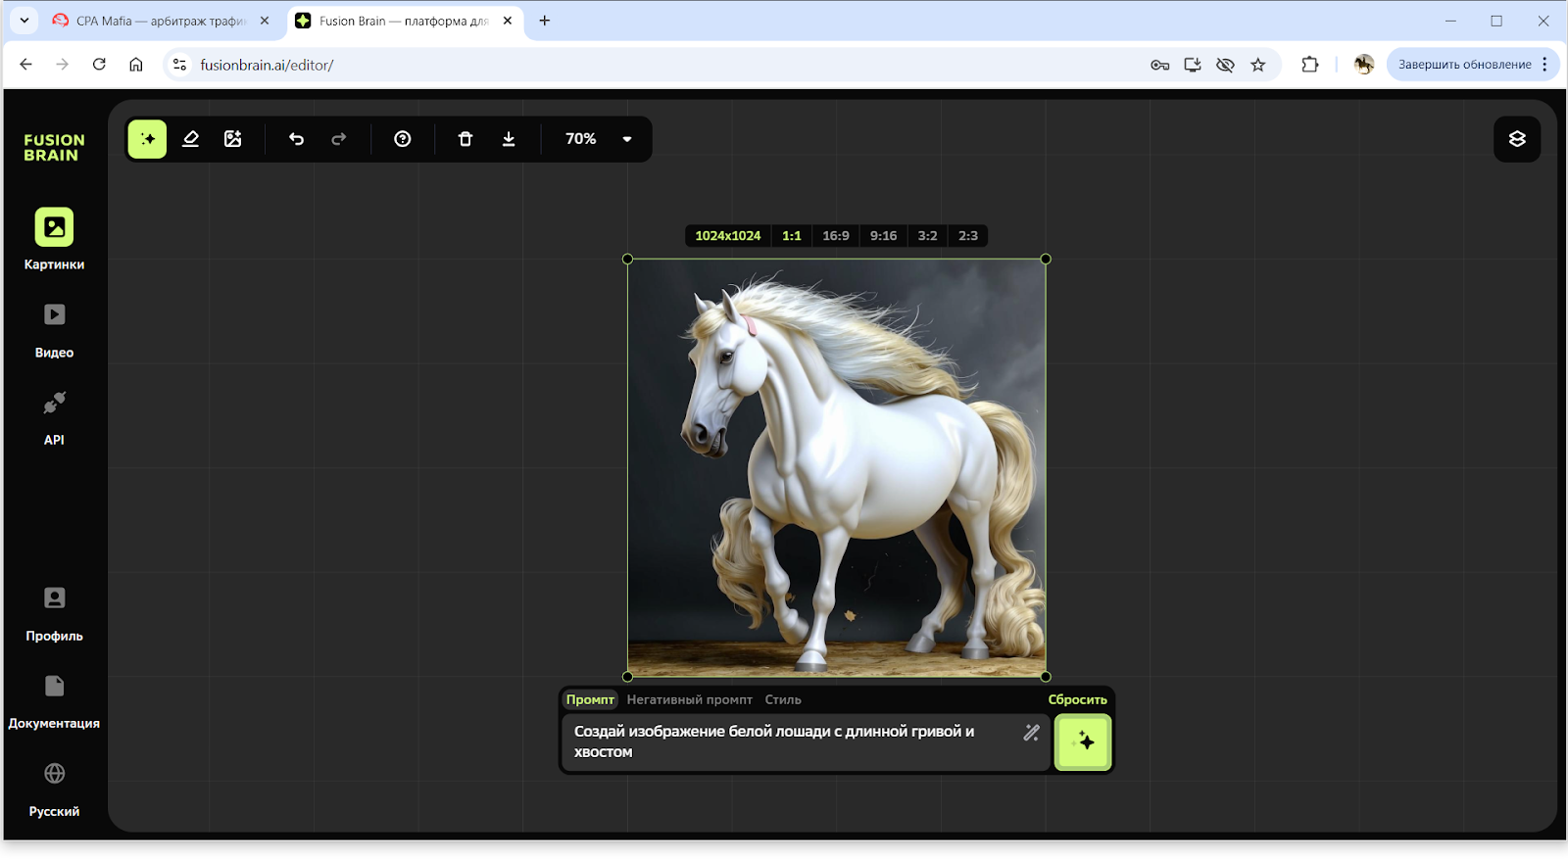Open Chrome tab search dropdown arrow
This screenshot has width=1568, height=859.
(24, 21)
